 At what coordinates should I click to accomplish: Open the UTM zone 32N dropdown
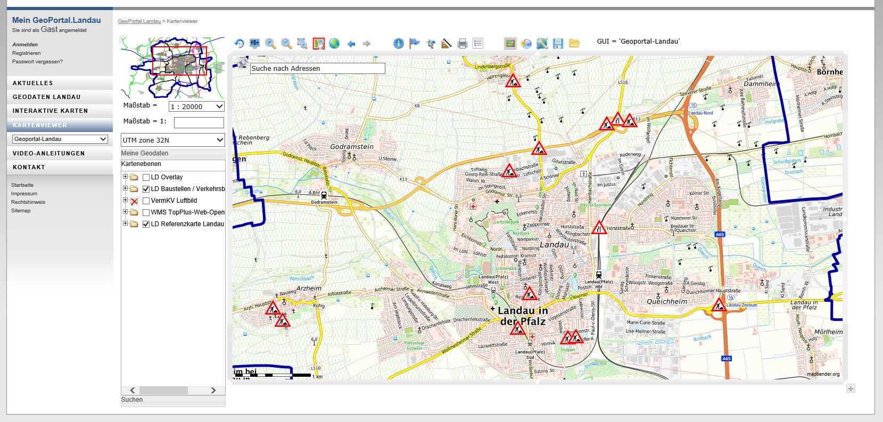tap(172, 140)
